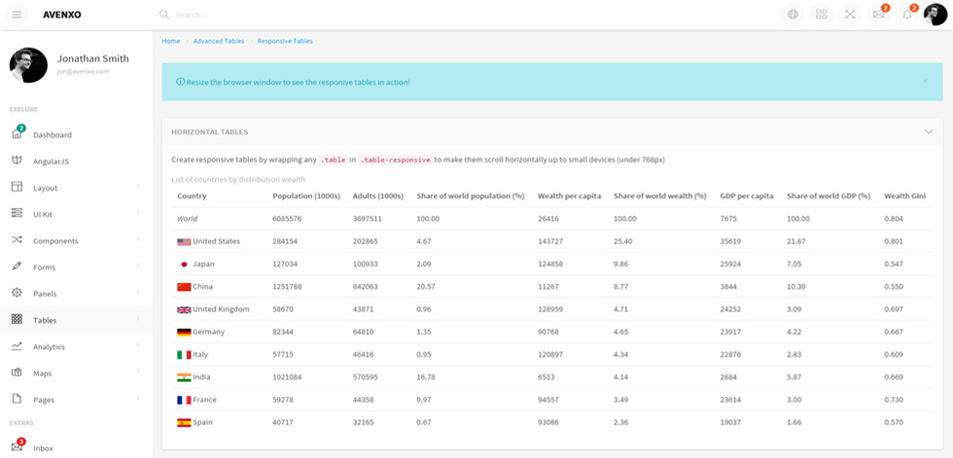This screenshot has width=953, height=458.
Task: Click the Panels gear icon
Action: (x=17, y=293)
